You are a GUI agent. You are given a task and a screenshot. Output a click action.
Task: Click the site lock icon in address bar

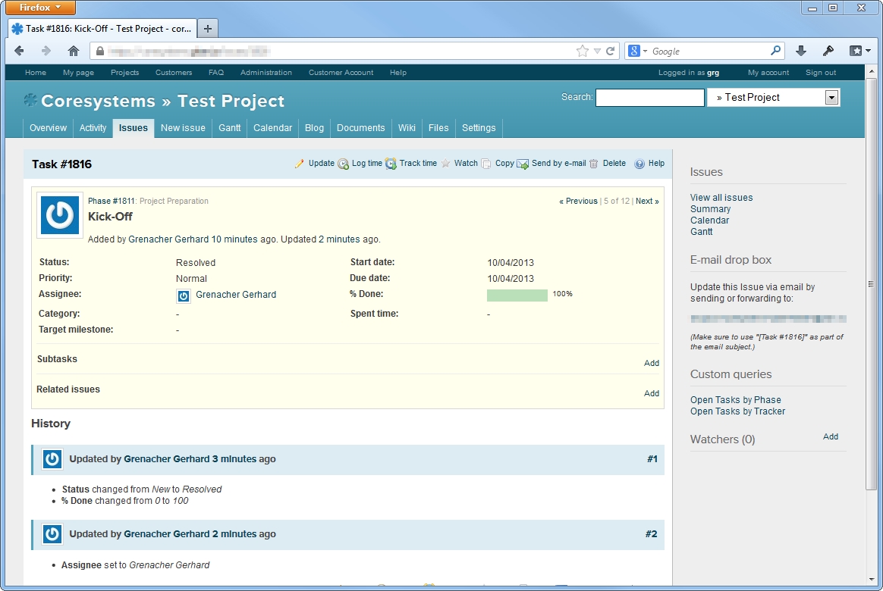(x=99, y=52)
